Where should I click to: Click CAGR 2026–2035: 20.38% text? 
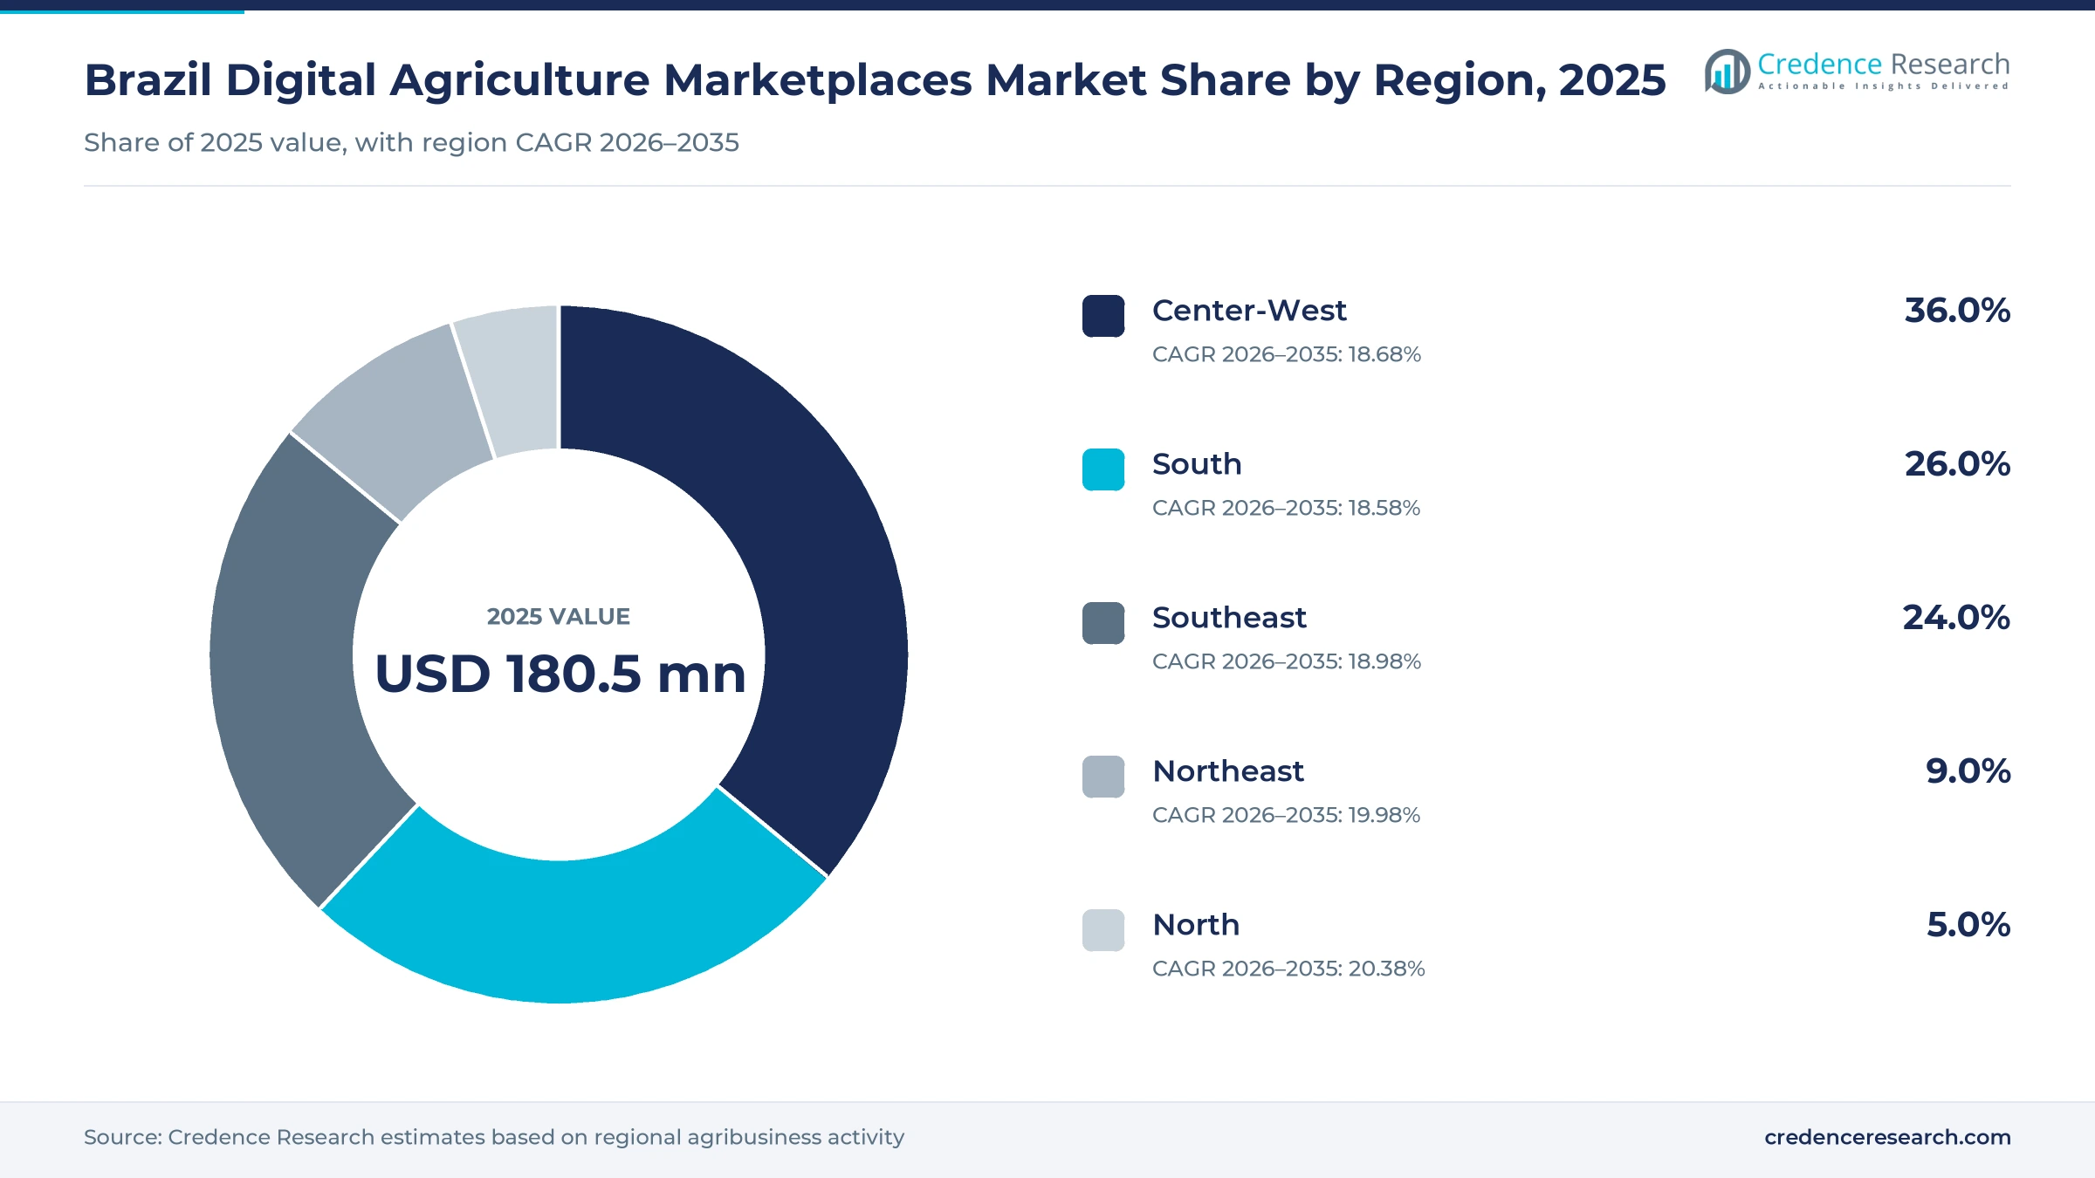tap(1288, 969)
